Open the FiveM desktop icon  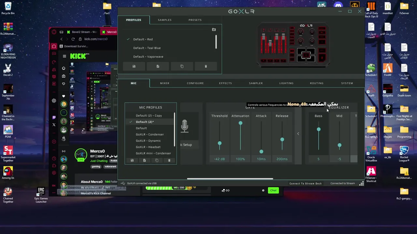(x=387, y=70)
